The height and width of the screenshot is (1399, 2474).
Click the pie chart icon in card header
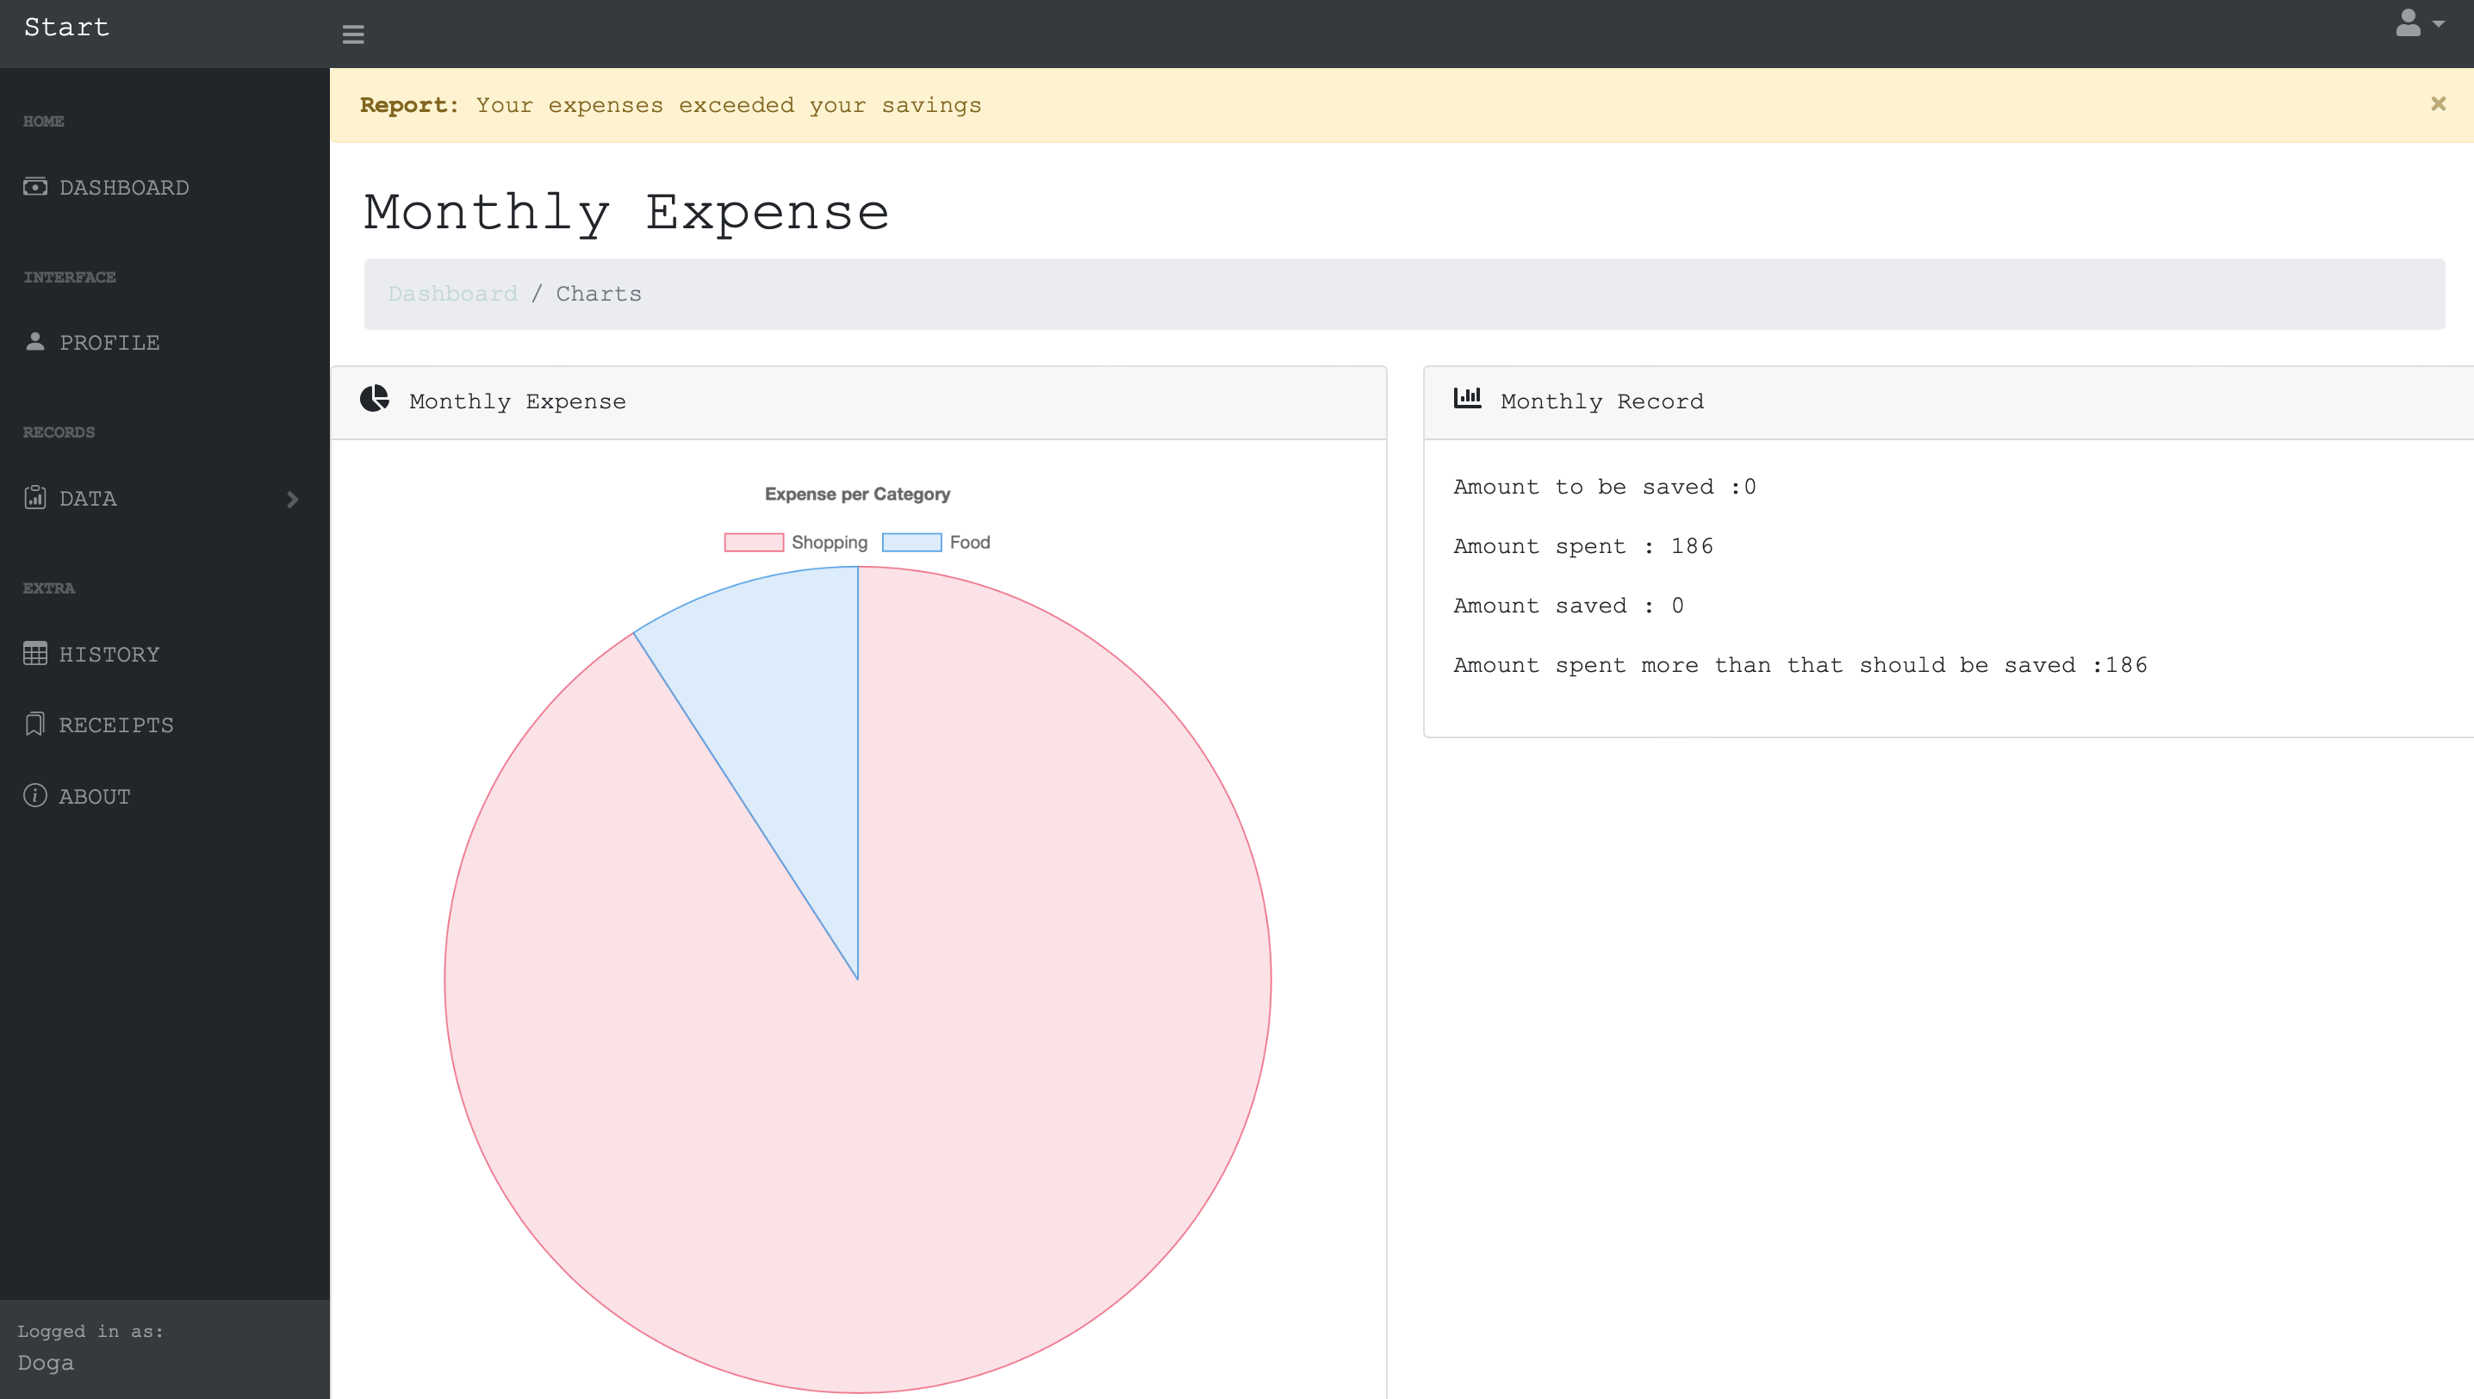pos(374,399)
